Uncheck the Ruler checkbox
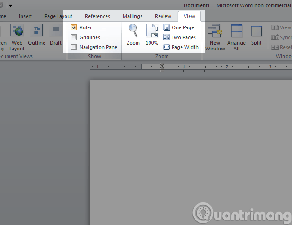Viewport: 292px width, 225px height. (x=74, y=27)
